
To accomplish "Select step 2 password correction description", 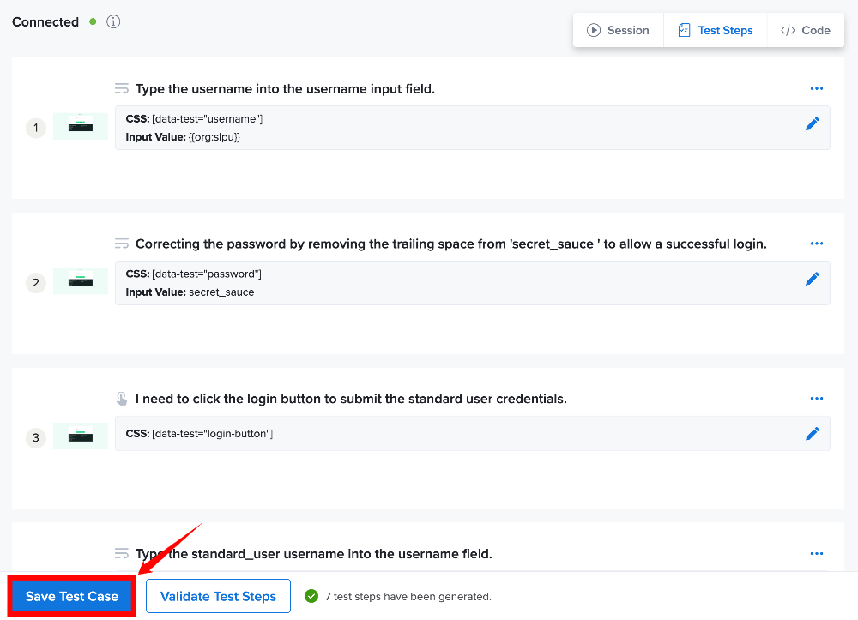I will tap(451, 244).
